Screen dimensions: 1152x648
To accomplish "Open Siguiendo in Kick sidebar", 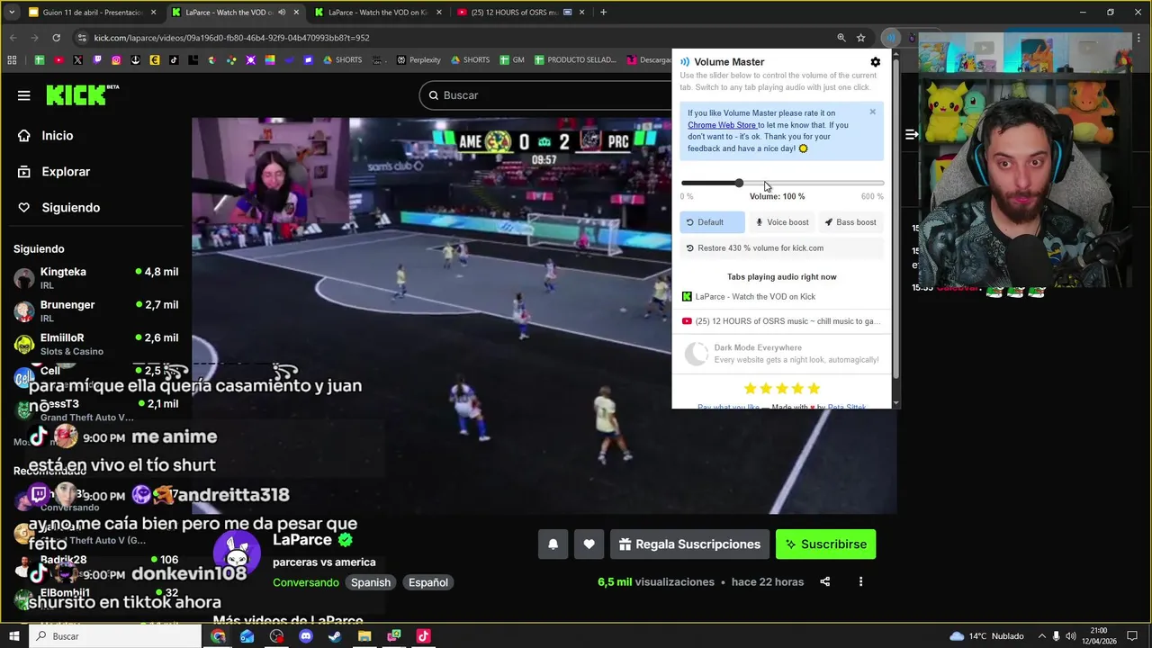I will 70,208.
